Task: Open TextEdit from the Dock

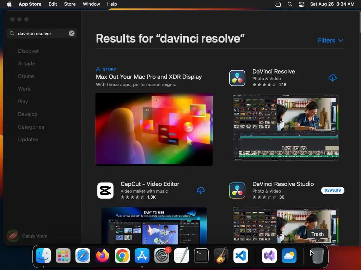Action: [182, 256]
